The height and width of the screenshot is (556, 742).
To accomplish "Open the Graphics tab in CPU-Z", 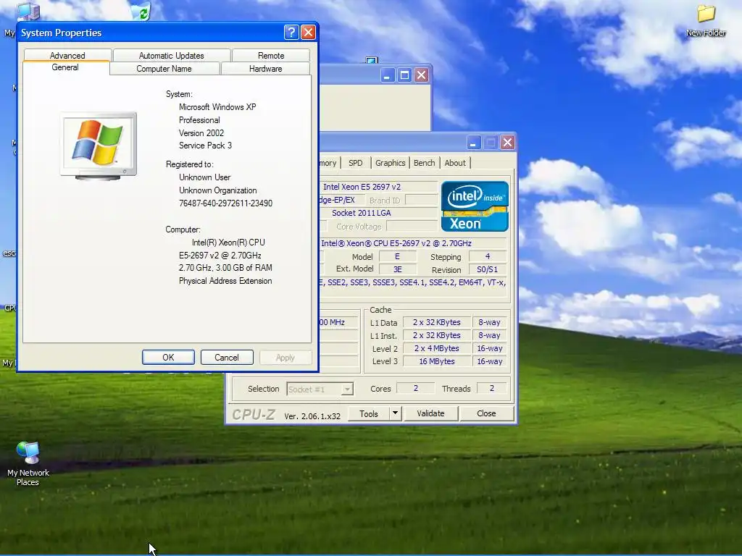I will 391,163.
